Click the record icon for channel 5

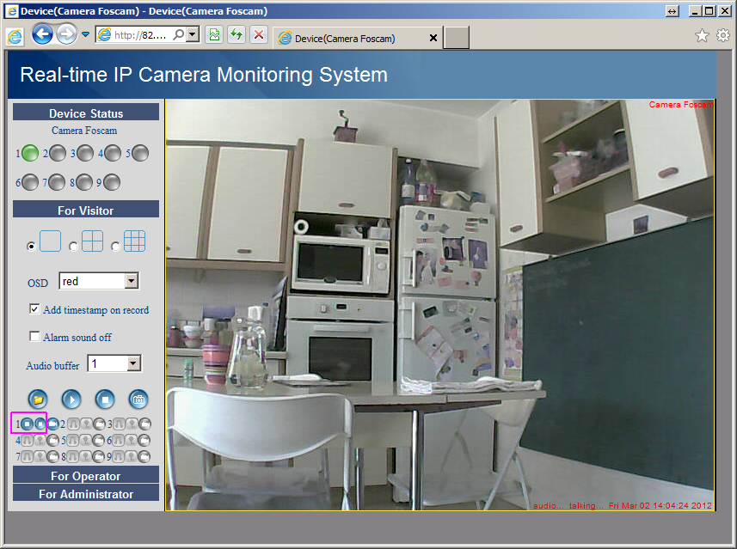click(99, 440)
